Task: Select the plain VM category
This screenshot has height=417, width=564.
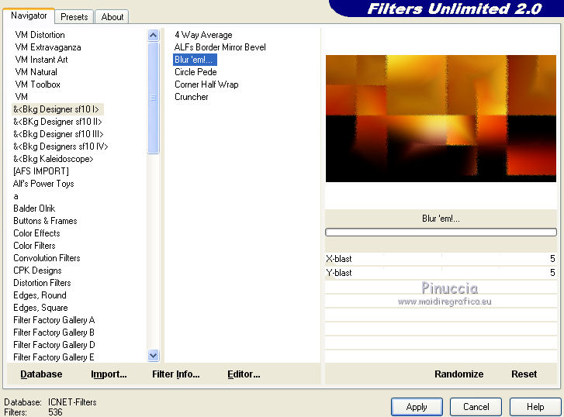Action: click(x=21, y=97)
